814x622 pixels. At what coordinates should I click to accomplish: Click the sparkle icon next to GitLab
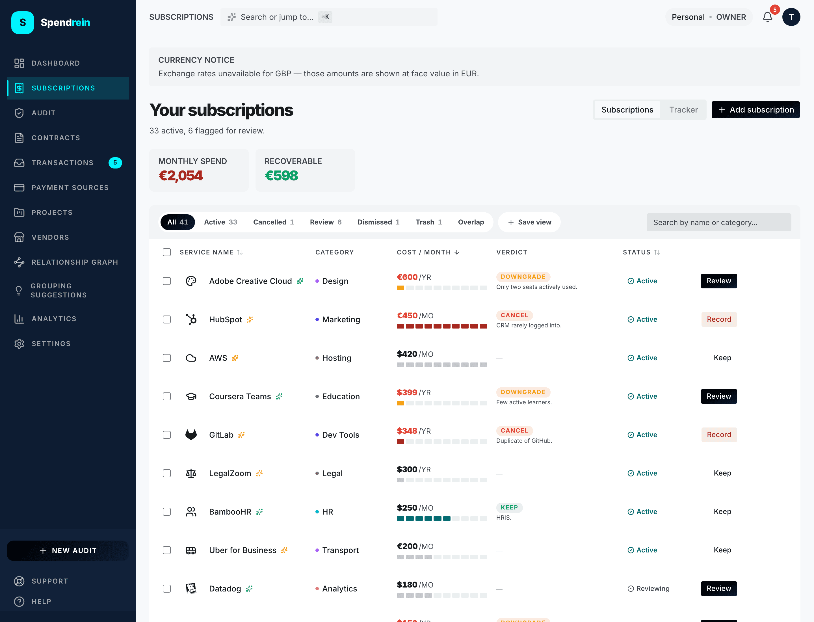point(241,435)
